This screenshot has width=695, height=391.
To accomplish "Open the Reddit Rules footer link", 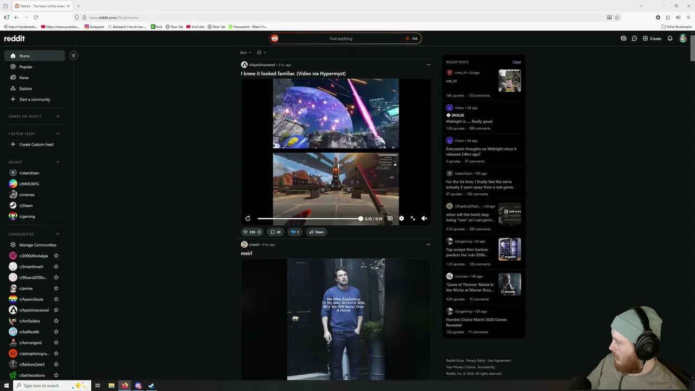I will pos(455,361).
